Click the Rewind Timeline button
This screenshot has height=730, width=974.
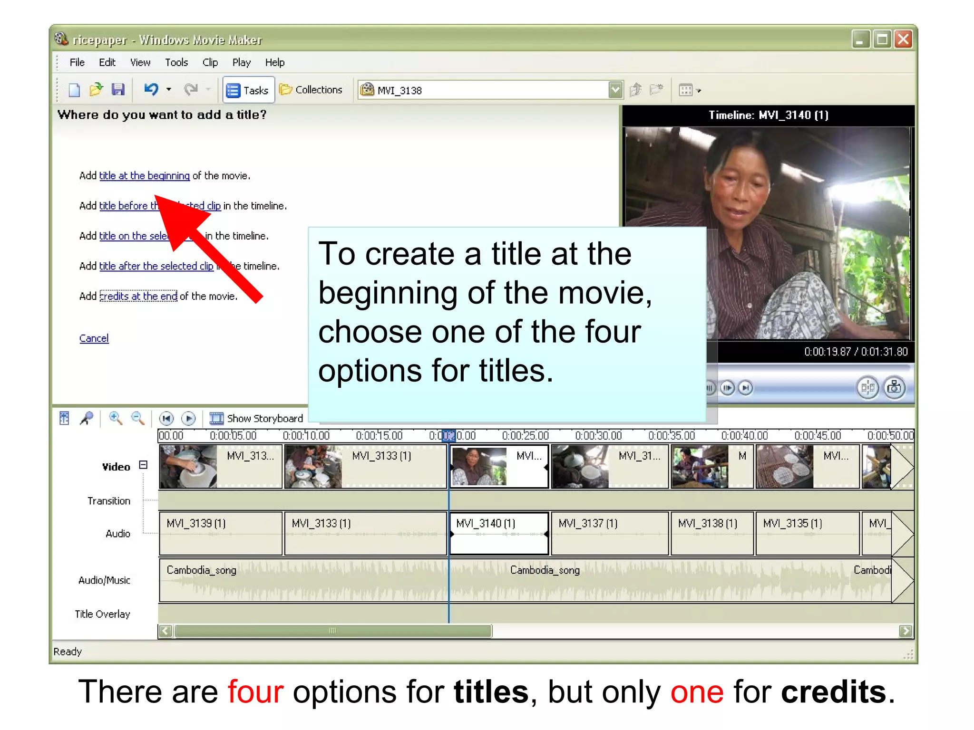166,418
